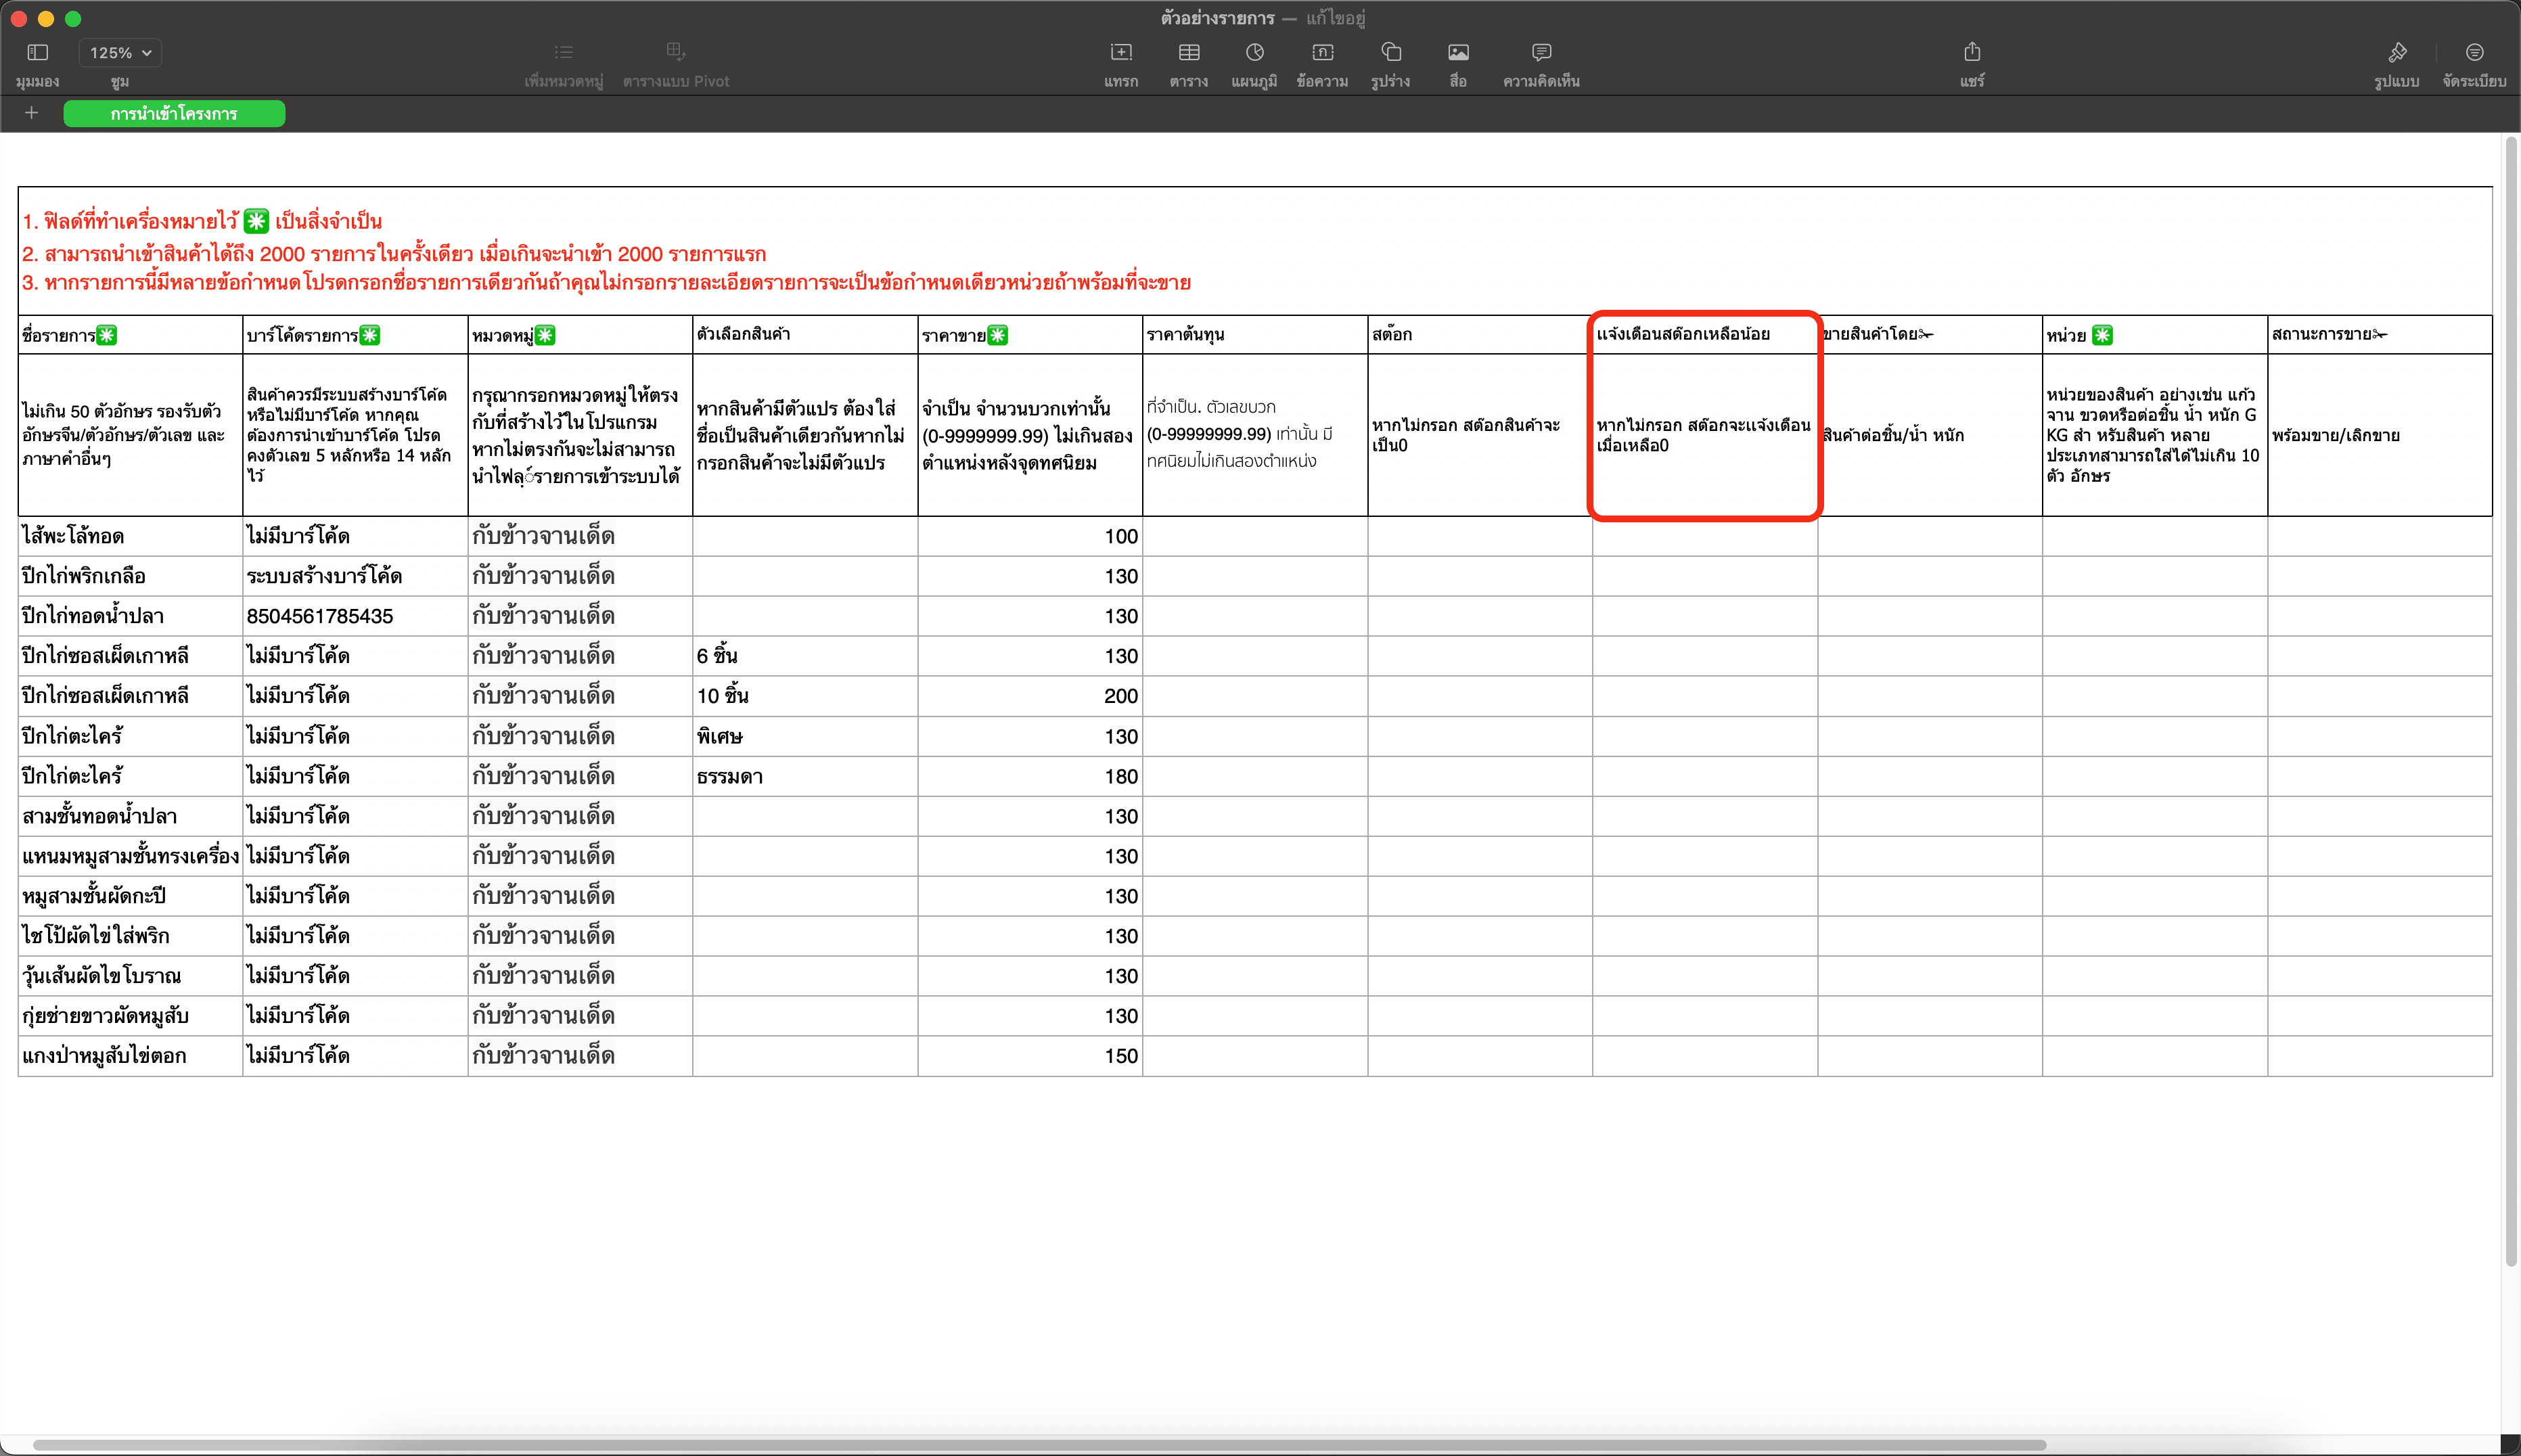Image resolution: width=2521 pixels, height=1456 pixels.
Task: Click the document title ตัวอย่างรายการ
Action: (1217, 18)
